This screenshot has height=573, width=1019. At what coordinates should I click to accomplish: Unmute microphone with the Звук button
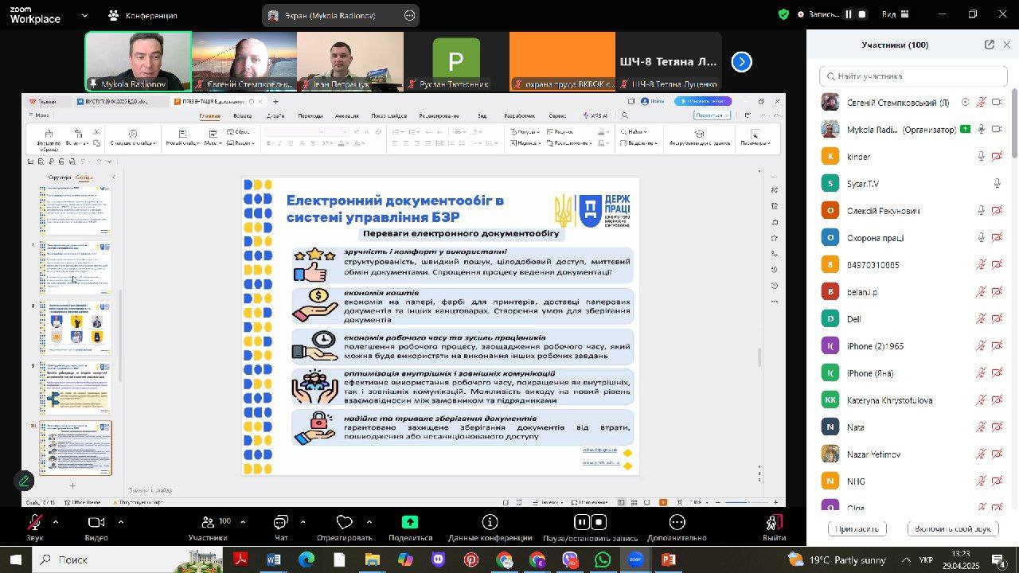tap(34, 528)
